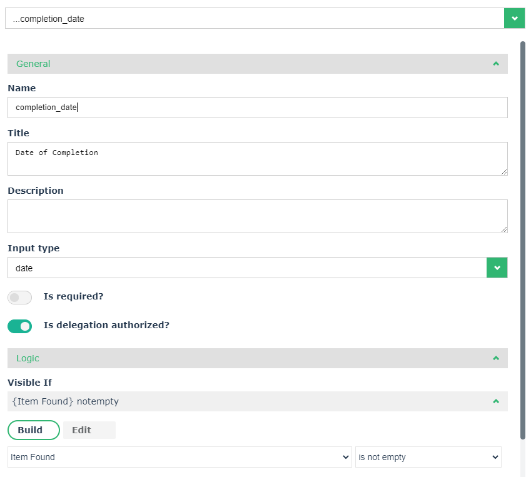
Task: Click into the Name input field
Action: coord(257,108)
